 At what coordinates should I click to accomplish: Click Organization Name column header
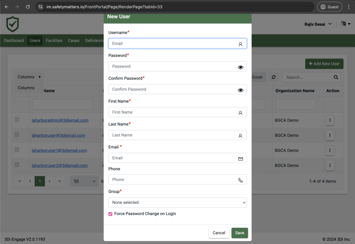click(x=295, y=91)
